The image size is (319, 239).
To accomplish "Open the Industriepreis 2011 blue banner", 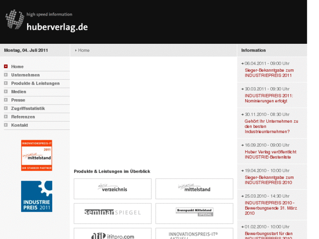I will [36, 196].
